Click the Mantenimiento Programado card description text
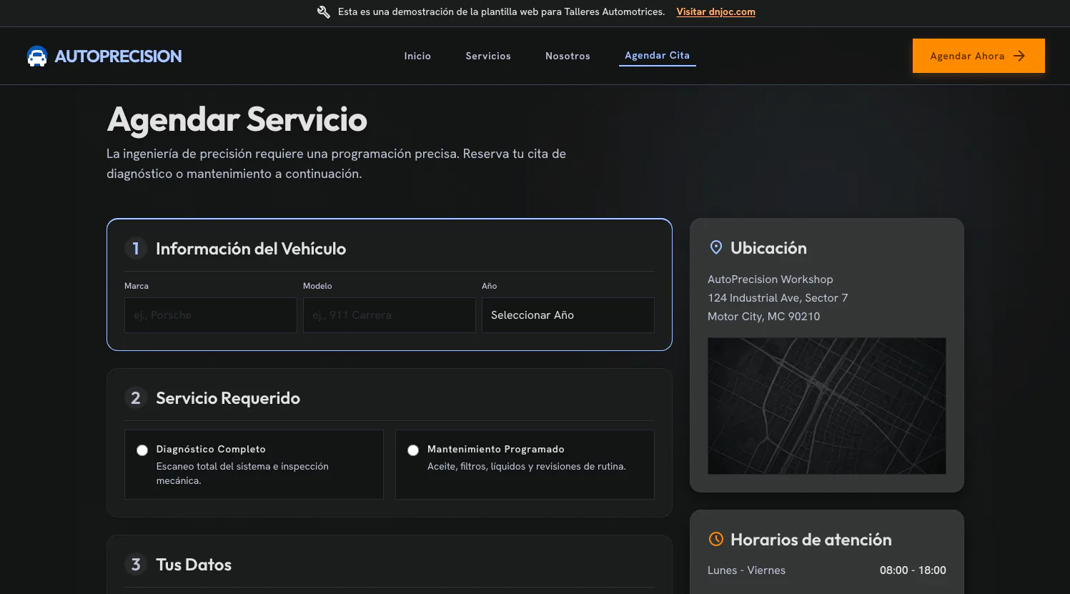Image resolution: width=1070 pixels, height=594 pixels. point(527,466)
